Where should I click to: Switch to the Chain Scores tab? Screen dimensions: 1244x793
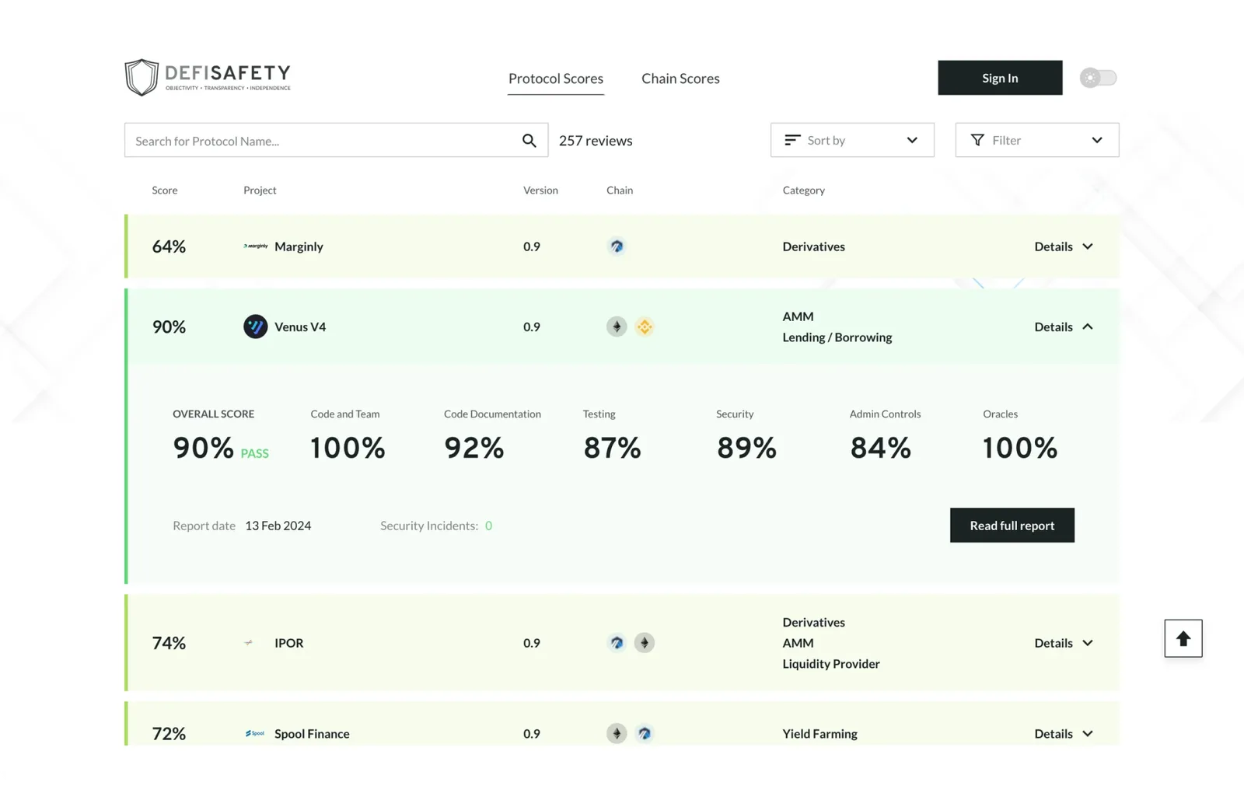click(x=680, y=79)
